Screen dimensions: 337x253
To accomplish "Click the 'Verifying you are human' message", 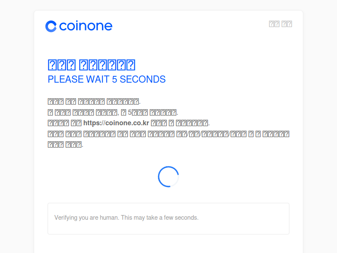I will point(126,218).
